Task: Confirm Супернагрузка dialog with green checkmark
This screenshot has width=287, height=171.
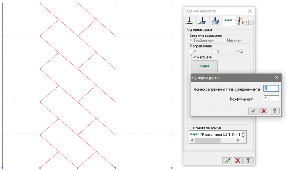Action: (x=253, y=111)
